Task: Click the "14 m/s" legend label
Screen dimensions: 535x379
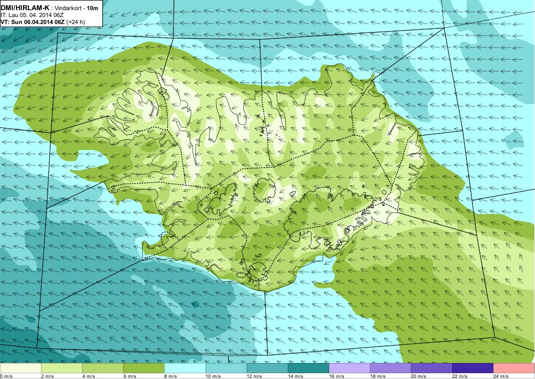Action: click(x=295, y=376)
